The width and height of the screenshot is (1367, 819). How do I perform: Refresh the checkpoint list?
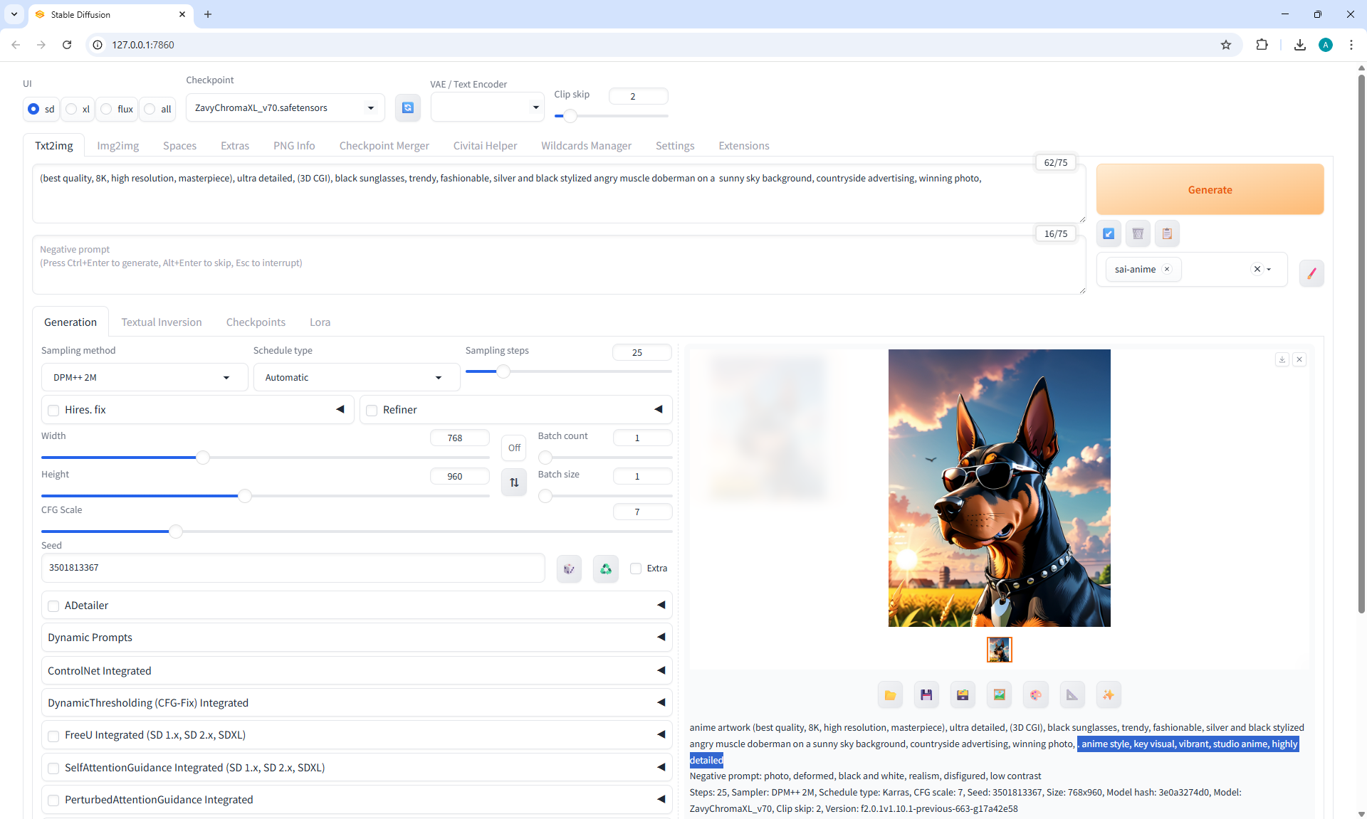tap(407, 107)
